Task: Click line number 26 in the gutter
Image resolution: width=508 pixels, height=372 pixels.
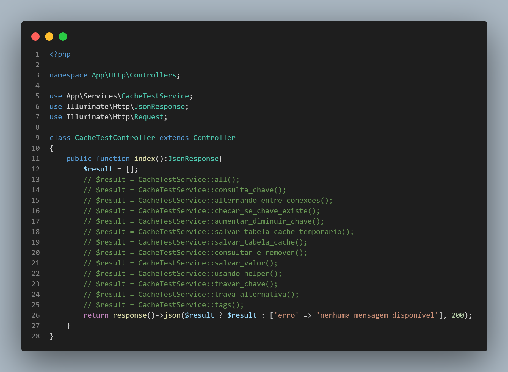Action: click(x=35, y=315)
